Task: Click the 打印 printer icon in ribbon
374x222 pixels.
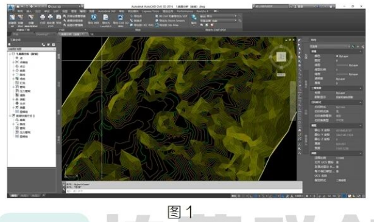Action: 43,17
